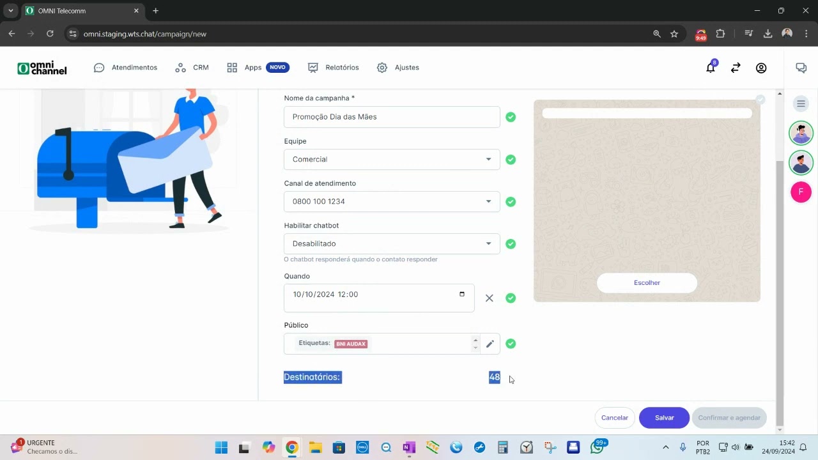Open Chrome downloads icon
This screenshot has width=818, height=460.
click(x=768, y=34)
